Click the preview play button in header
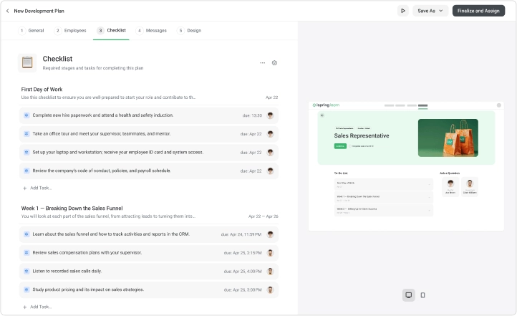The height and width of the screenshot is (316, 517). tap(403, 11)
